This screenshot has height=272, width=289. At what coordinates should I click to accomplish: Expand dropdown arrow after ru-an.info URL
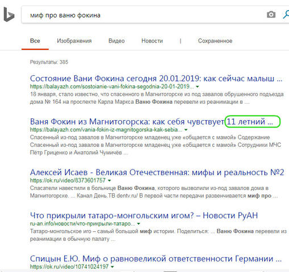point(139,224)
